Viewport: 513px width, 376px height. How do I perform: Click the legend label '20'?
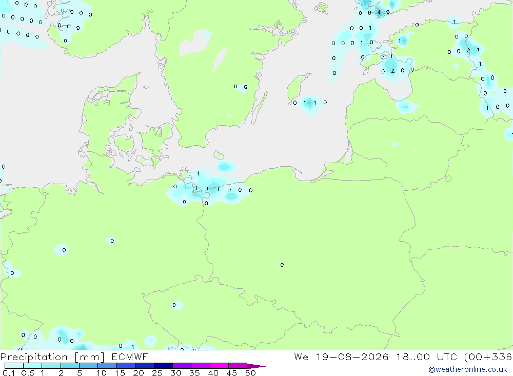pyautogui.click(x=139, y=373)
